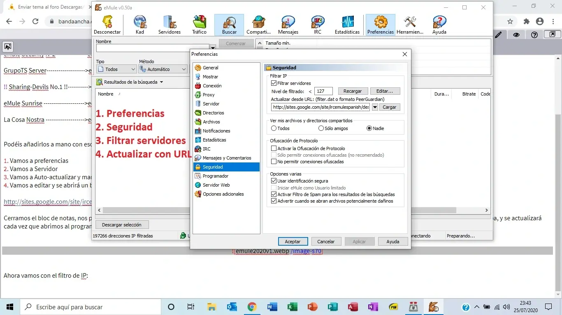Viewport: 562px width, 315px height.
Task: Open PowerPoint from the taskbar
Action: click(x=312, y=307)
